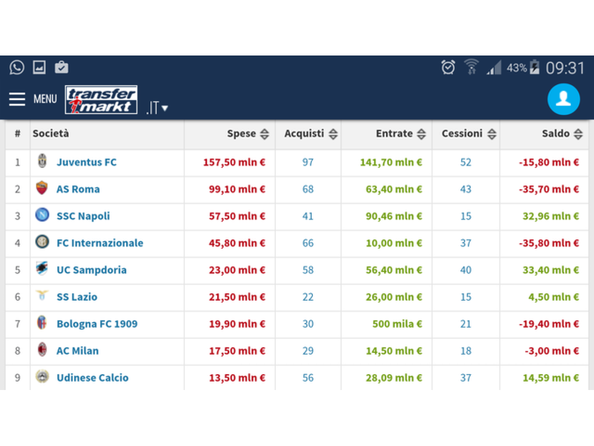This screenshot has width=594, height=446.
Task: Expand the .IT country dropdown
Action: pos(157,108)
